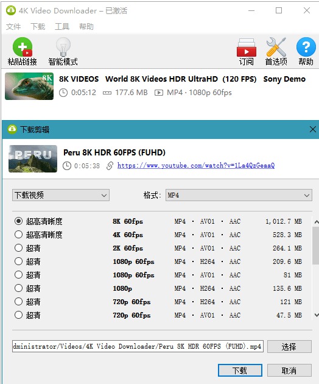Click the quality list scrollbar up arrow
This screenshot has height=384, width=319.
pos(317,222)
